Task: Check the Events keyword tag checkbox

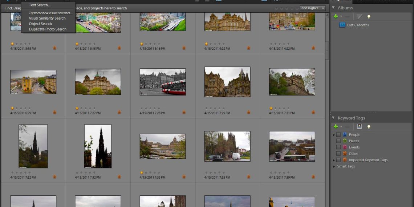Action: 338,147
